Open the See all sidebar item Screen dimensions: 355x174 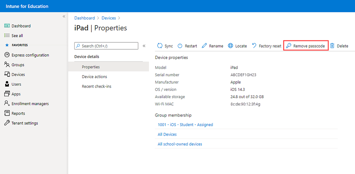point(13,36)
